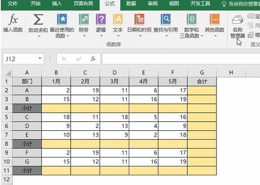This screenshot has width=260, height=185.
Task: Click the 小计 cell in row 4
Action: (27, 108)
